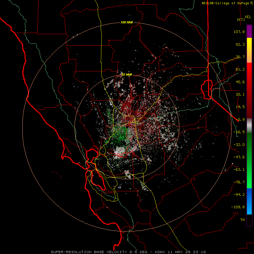254x254 pixels.
Task: Click the -78.7 velocity scale value
Action: [239, 182]
